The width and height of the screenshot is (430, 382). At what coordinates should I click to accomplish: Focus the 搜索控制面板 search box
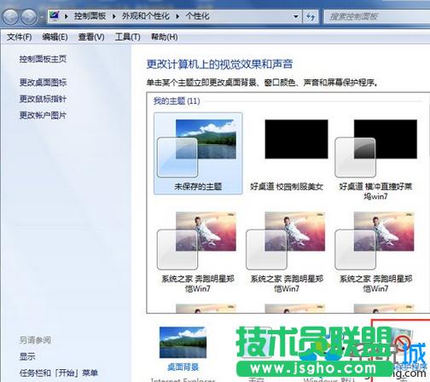(x=377, y=16)
